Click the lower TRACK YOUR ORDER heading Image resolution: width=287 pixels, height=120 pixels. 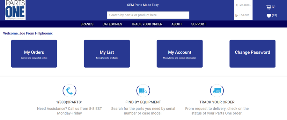coord(217,102)
